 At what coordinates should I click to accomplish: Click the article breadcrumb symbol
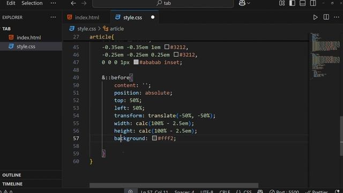tap(117, 28)
